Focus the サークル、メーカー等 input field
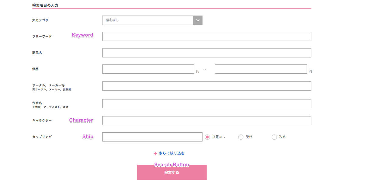This screenshot has height=185, width=365. [207, 86]
